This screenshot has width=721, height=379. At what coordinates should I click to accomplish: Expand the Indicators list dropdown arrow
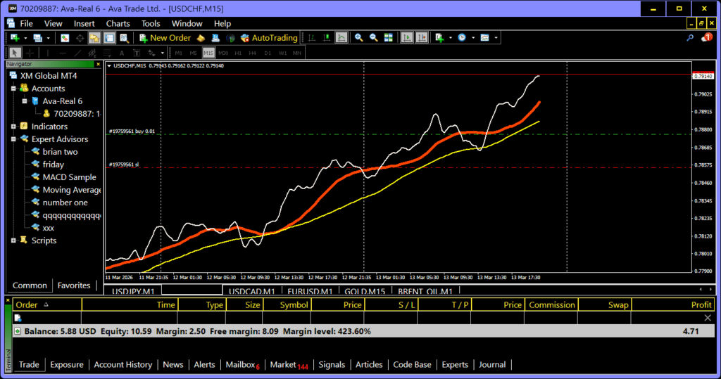(450, 38)
